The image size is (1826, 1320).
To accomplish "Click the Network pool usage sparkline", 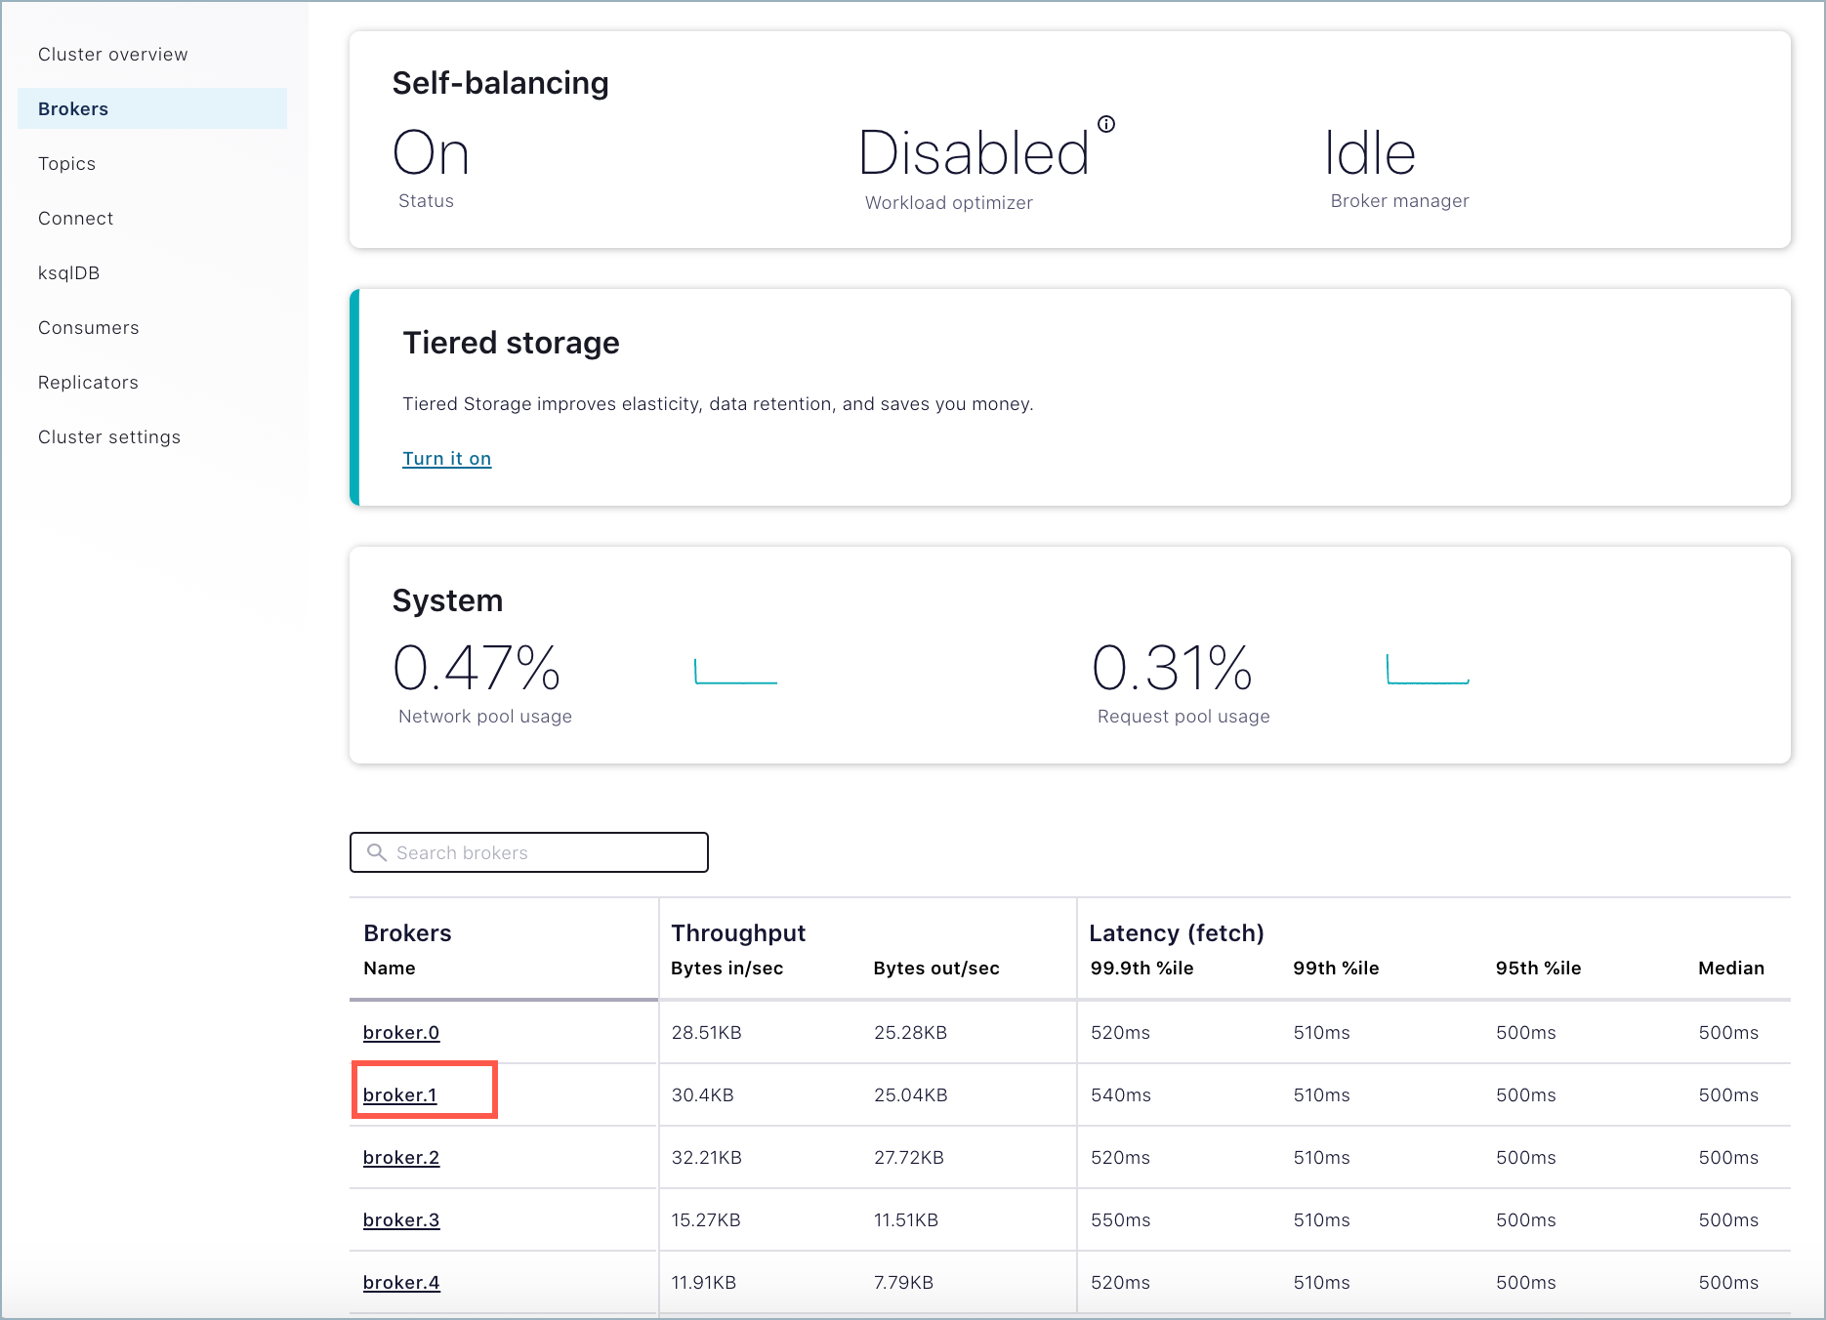I will [735, 672].
